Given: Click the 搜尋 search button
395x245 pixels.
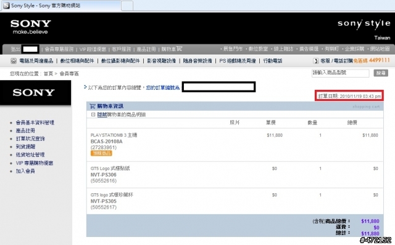Looking at the screenshot, I should click(381, 73).
